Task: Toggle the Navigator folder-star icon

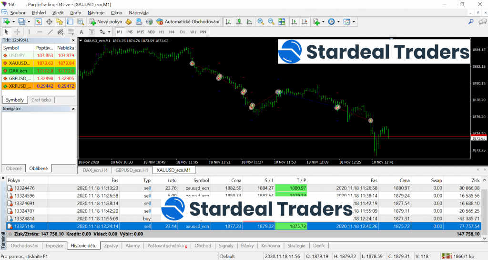Action: 60,21
